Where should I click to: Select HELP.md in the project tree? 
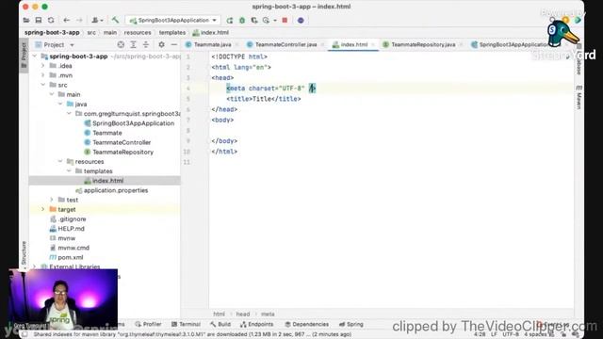pyautogui.click(x=71, y=229)
